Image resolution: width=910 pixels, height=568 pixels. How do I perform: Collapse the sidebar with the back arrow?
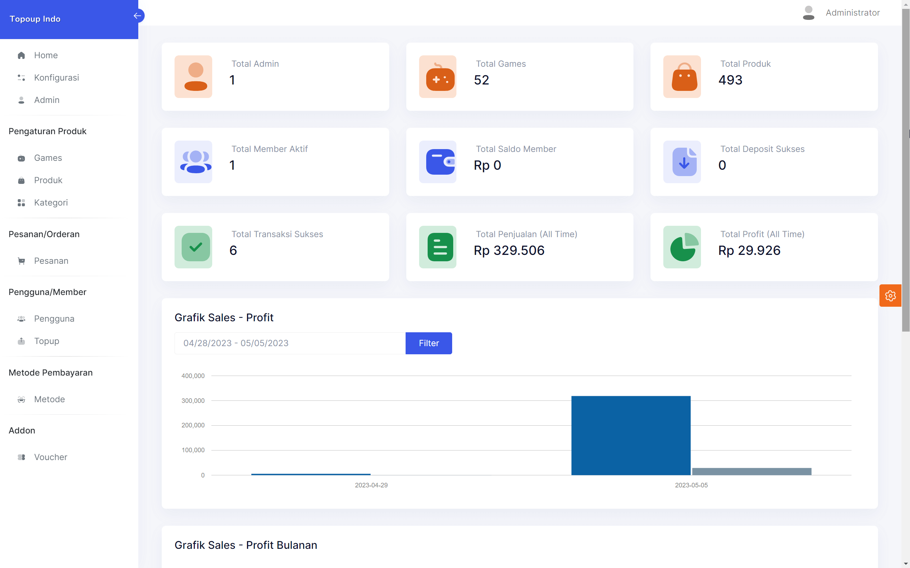[x=137, y=15]
